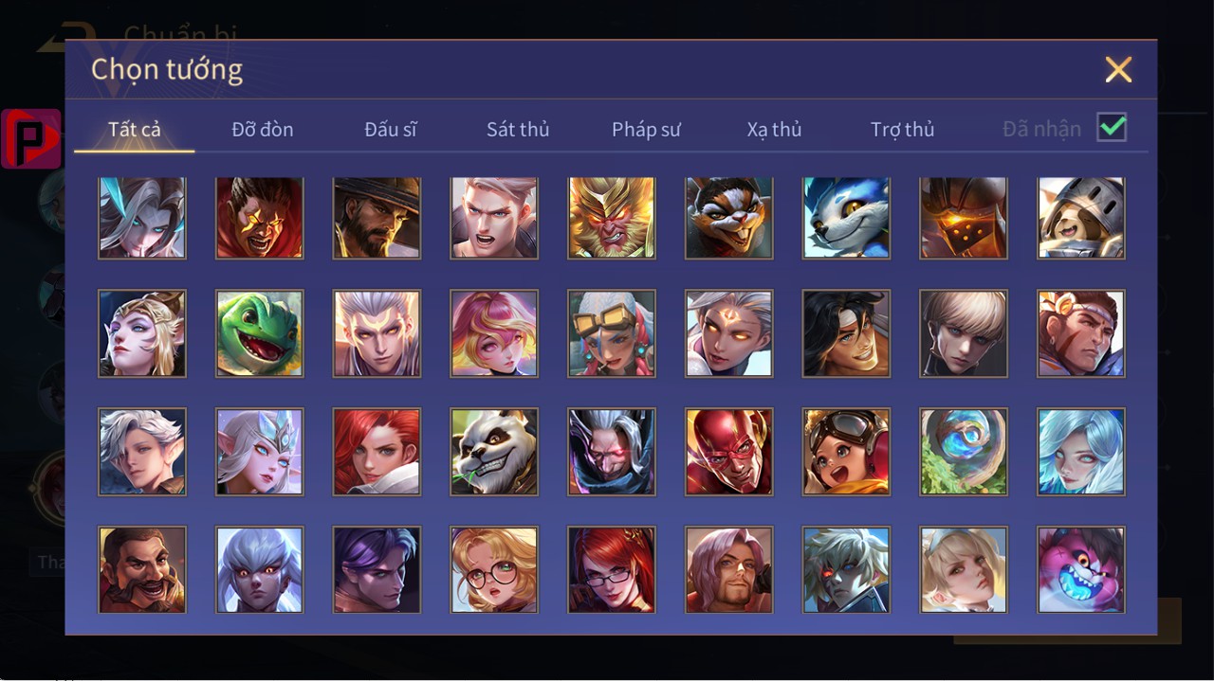Switch to the Đỡ đòn tab
The image size is (1214, 681).
[262, 130]
